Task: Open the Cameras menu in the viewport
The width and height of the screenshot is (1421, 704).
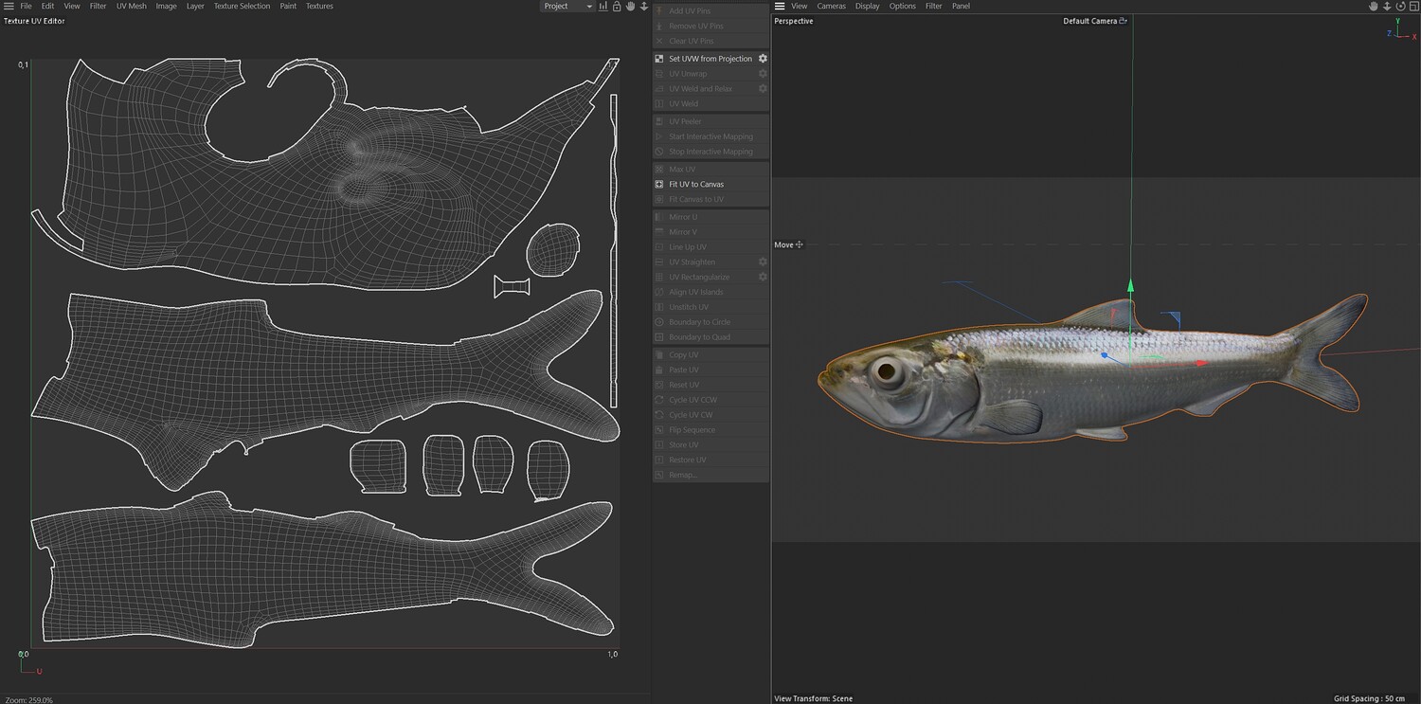Action: [x=831, y=7]
